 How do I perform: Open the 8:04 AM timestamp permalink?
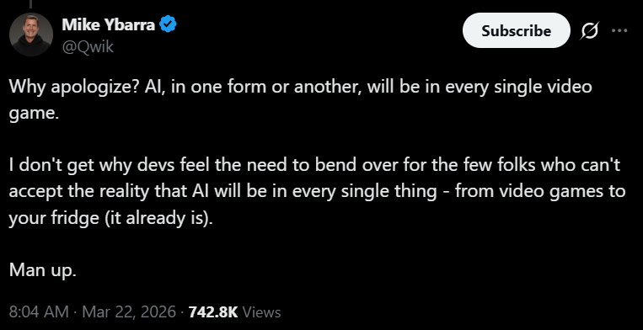[x=39, y=312]
